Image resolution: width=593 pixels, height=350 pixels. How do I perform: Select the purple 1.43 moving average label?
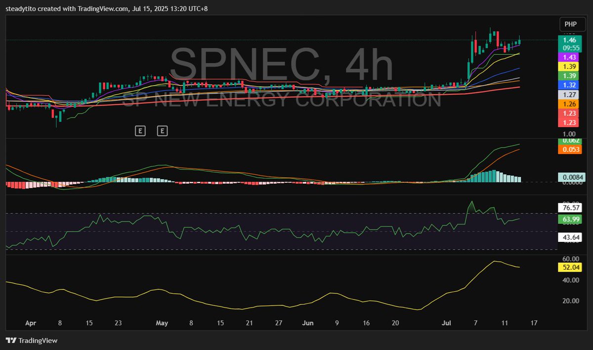(x=569, y=57)
